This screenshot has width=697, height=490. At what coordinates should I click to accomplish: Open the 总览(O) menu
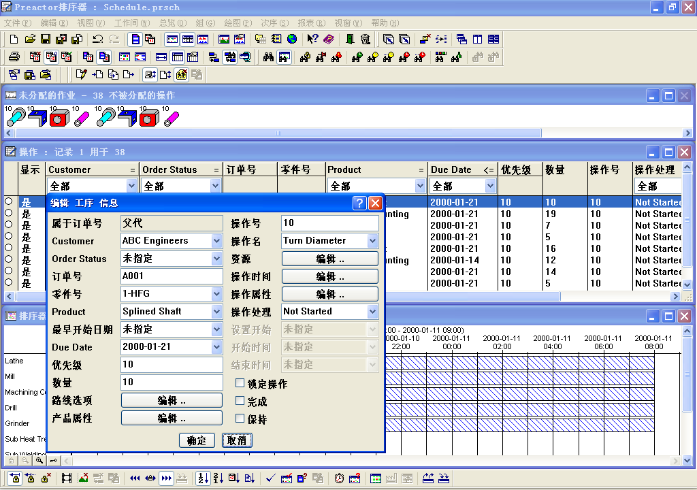[172, 22]
